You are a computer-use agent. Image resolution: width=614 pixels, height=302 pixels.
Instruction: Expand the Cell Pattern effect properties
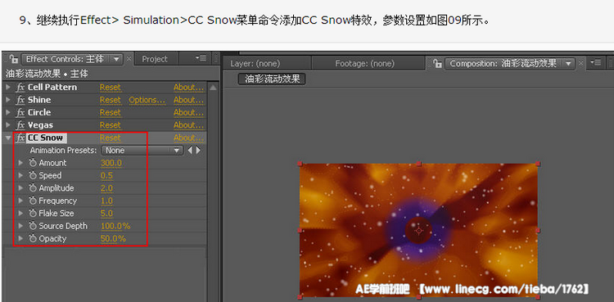pos(8,88)
